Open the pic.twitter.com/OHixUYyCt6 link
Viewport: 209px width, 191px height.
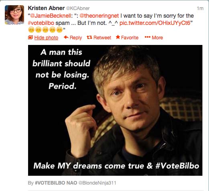[x=155, y=23]
